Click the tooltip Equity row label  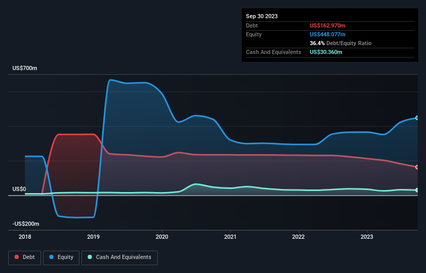click(x=254, y=34)
